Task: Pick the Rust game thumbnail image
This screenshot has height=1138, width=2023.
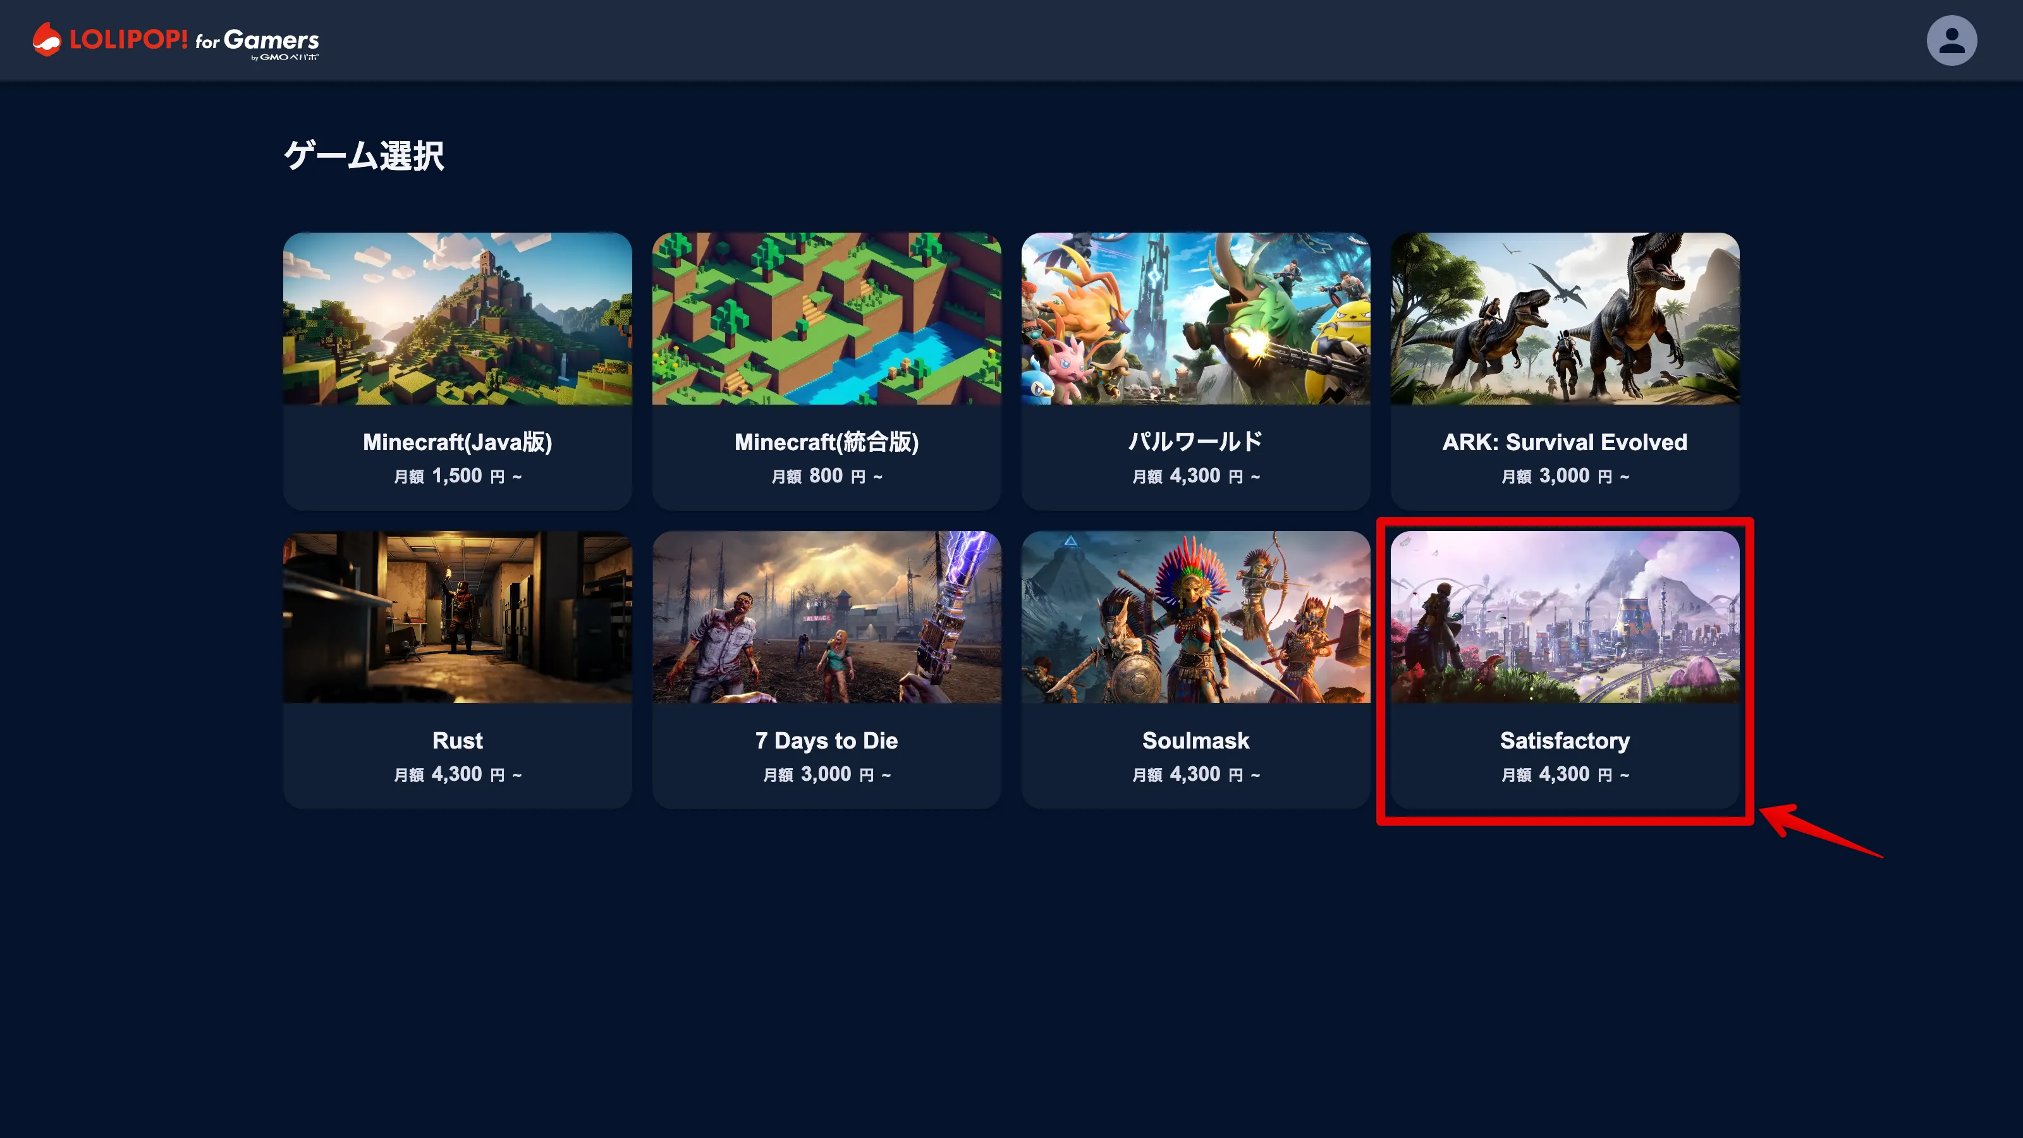Action: point(457,617)
